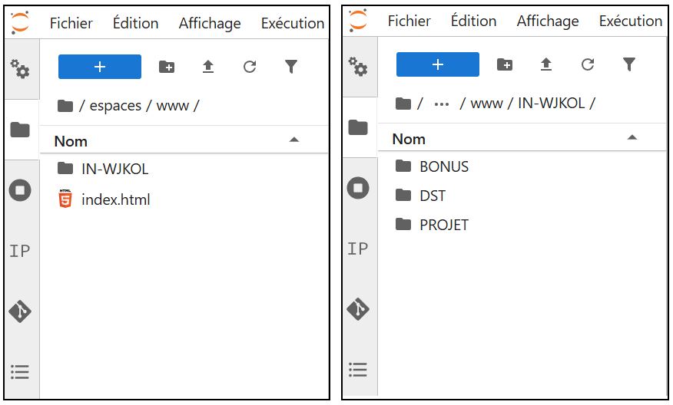Screen dimensions: 673x405
Task: Click the upload files icon in the espaces/www browser
Action: click(208, 67)
